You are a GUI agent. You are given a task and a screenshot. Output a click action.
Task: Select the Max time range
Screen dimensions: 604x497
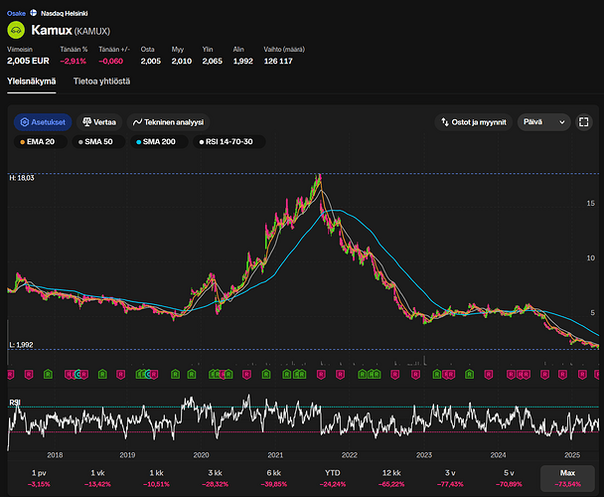567,478
